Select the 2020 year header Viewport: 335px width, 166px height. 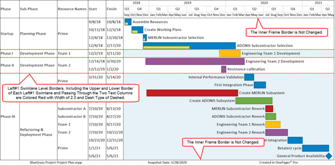(264, 3)
